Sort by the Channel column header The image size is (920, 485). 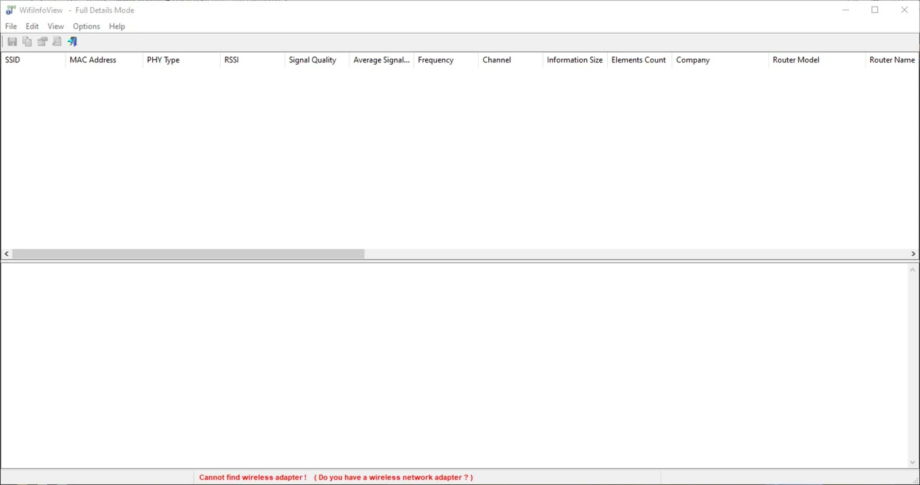click(x=511, y=60)
